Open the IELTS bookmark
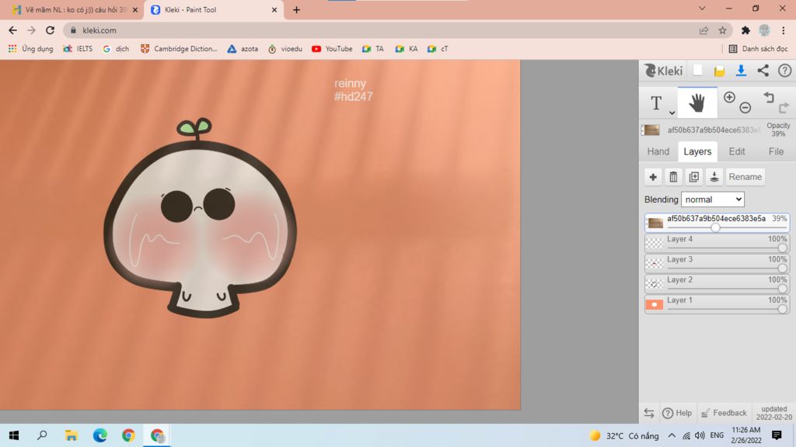This screenshot has height=447, width=796. coord(78,49)
